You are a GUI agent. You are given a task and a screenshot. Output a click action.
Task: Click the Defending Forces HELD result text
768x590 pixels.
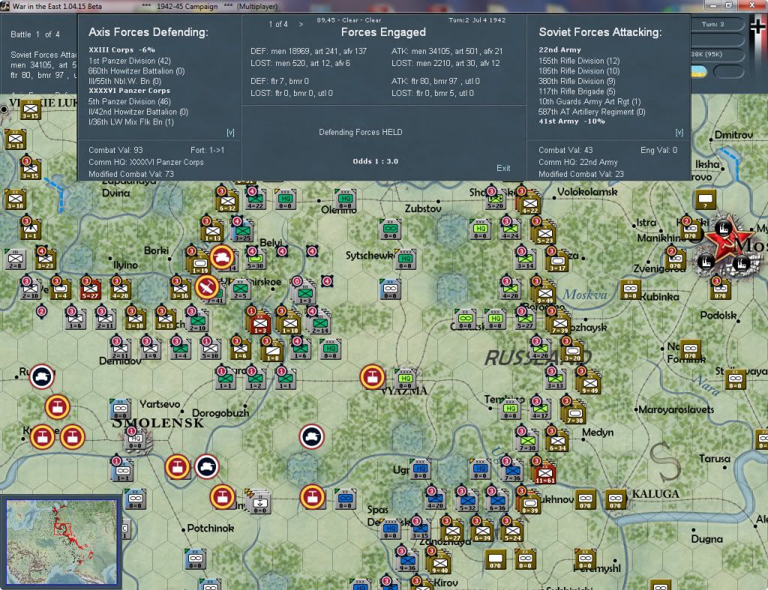[361, 132]
